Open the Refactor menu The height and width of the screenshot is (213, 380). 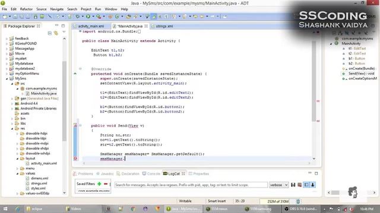26,9
